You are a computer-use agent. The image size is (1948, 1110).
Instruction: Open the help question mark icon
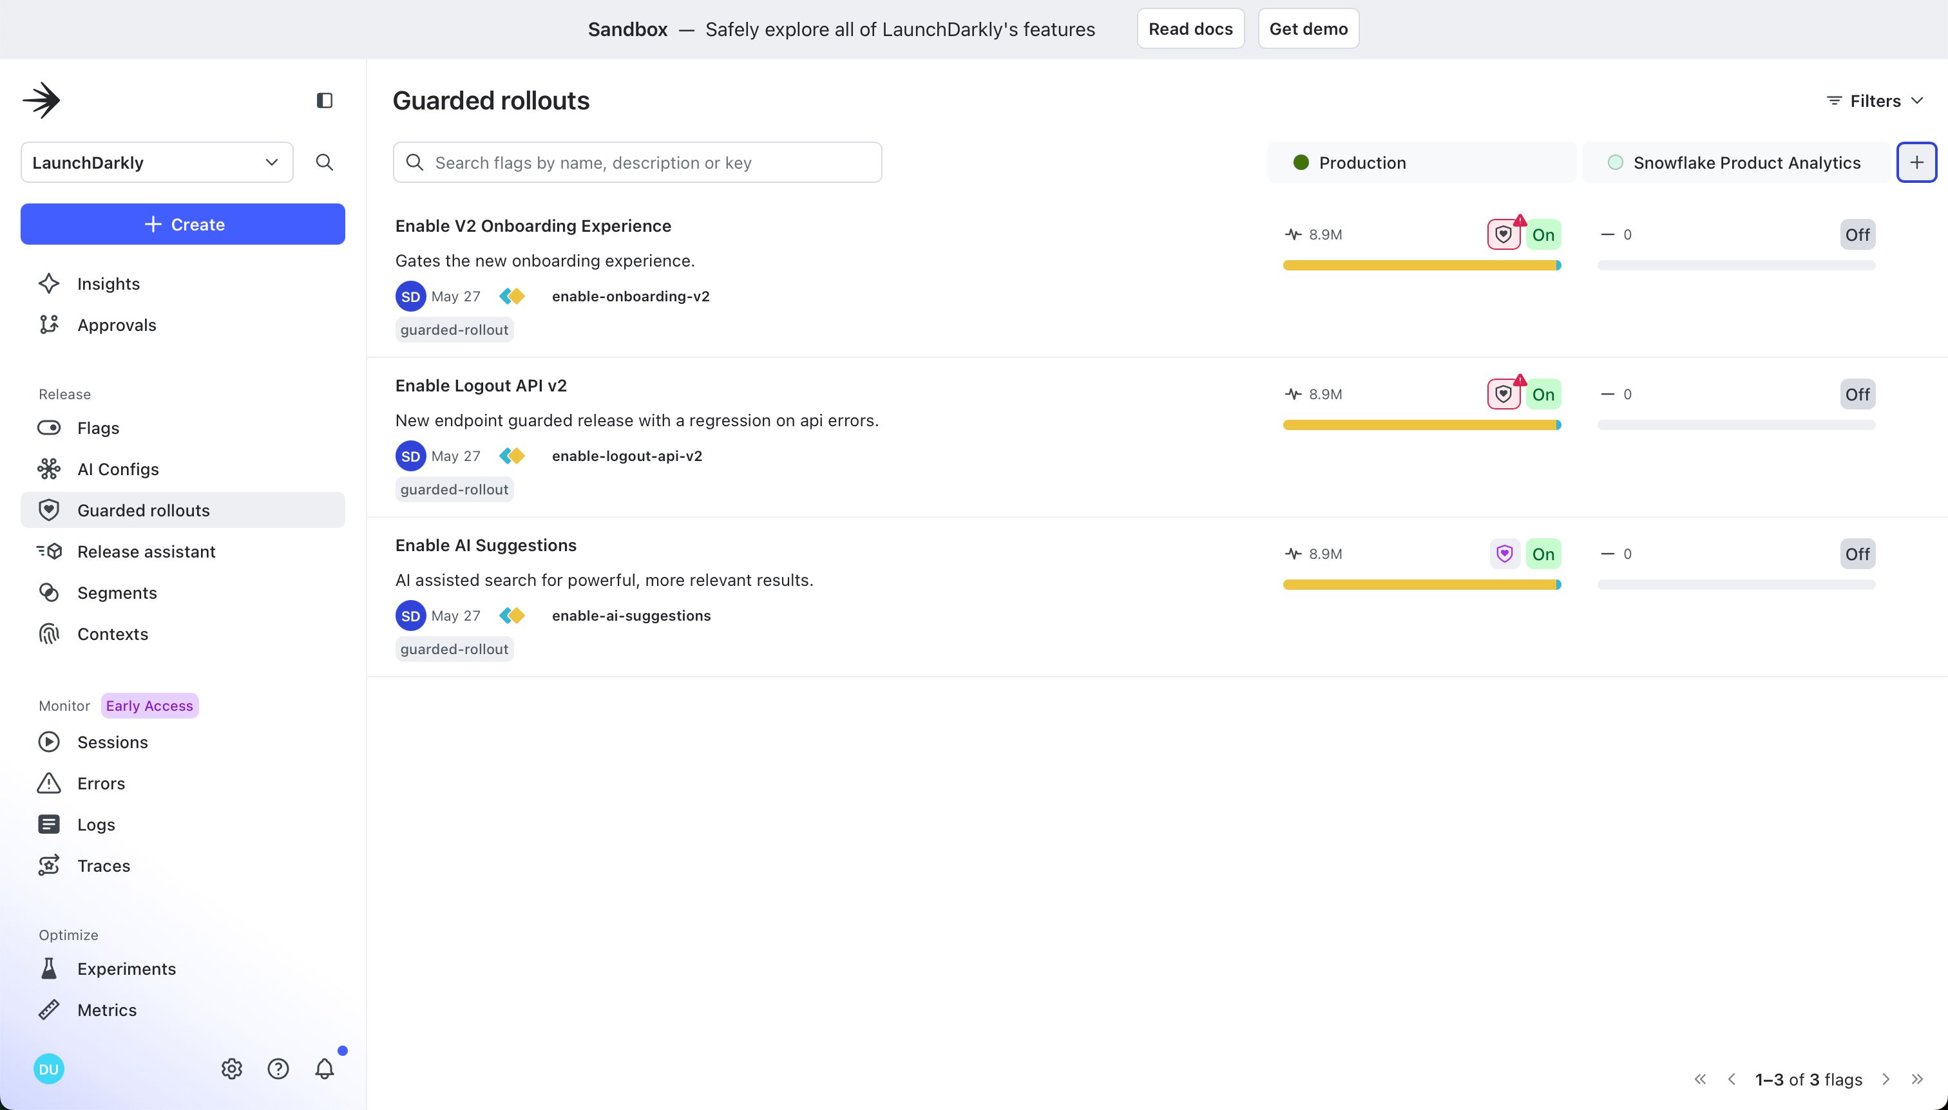coord(278,1069)
